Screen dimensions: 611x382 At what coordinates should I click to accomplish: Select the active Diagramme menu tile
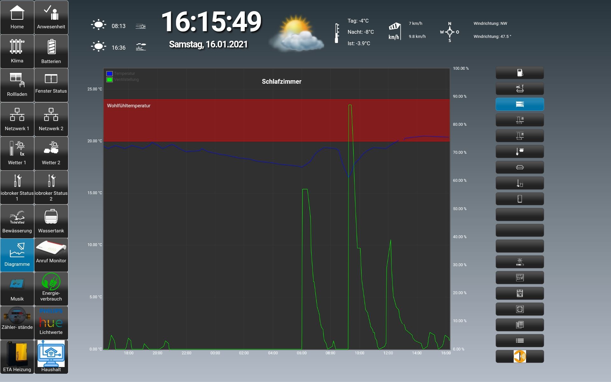[x=17, y=255]
